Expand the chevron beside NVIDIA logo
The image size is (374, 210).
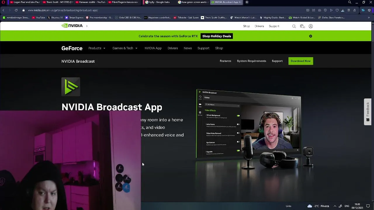click(x=87, y=26)
